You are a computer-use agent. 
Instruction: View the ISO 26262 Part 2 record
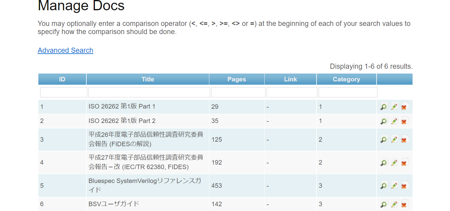click(x=384, y=121)
